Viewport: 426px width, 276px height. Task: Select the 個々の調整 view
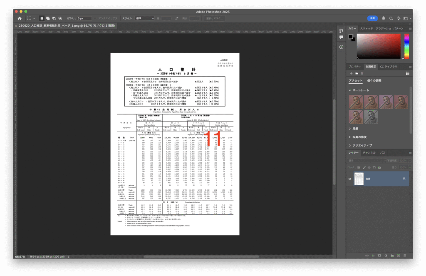pyautogui.click(x=374, y=80)
